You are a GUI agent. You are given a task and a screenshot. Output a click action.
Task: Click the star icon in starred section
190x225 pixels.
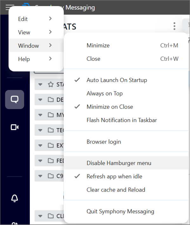click(x=51, y=85)
